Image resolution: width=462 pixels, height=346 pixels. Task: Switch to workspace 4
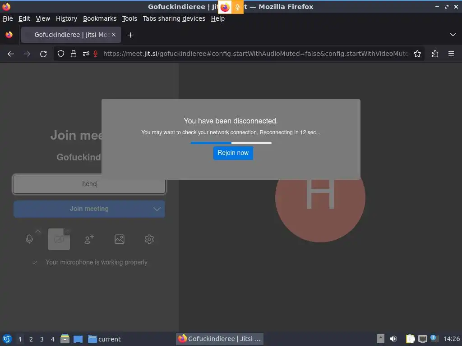53,339
